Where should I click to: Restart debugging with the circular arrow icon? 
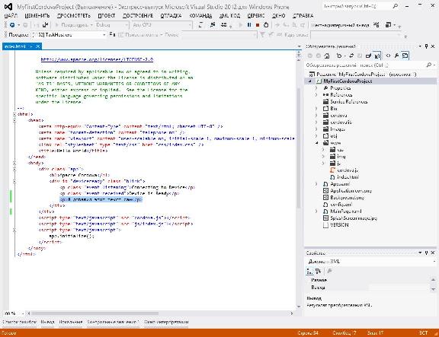tap(266, 25)
